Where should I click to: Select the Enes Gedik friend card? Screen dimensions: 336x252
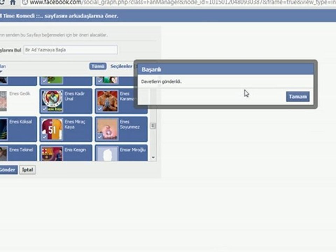pos(18,101)
